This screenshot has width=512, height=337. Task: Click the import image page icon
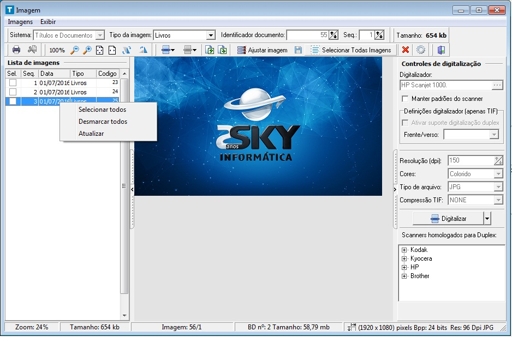click(x=210, y=50)
